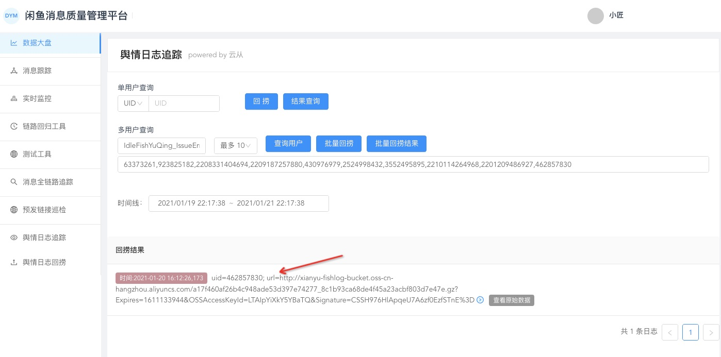The height and width of the screenshot is (357, 721).
Task: Click the 消息跟踪 sidebar icon
Action: (x=14, y=71)
